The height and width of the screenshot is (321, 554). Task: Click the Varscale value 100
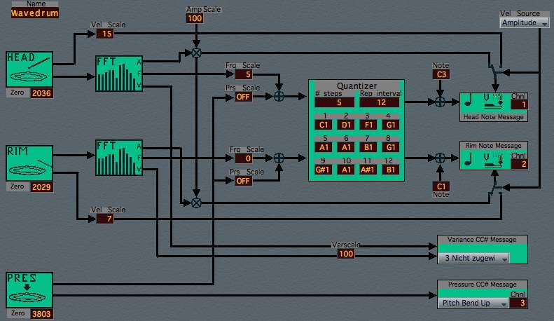coord(346,254)
